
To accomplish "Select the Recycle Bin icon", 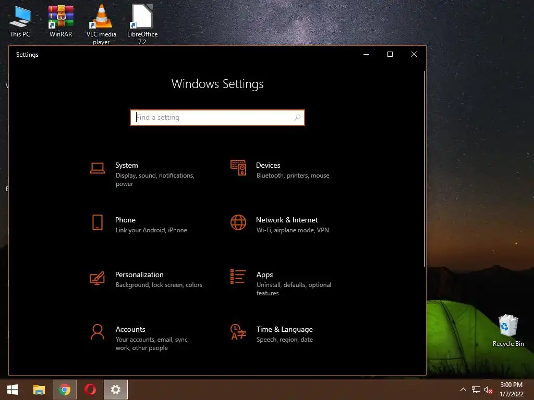I will coord(508,331).
